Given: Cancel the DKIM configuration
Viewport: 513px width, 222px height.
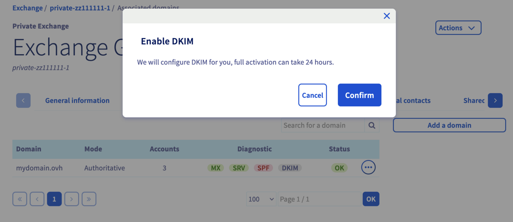Looking at the screenshot, I should pyautogui.click(x=312, y=95).
